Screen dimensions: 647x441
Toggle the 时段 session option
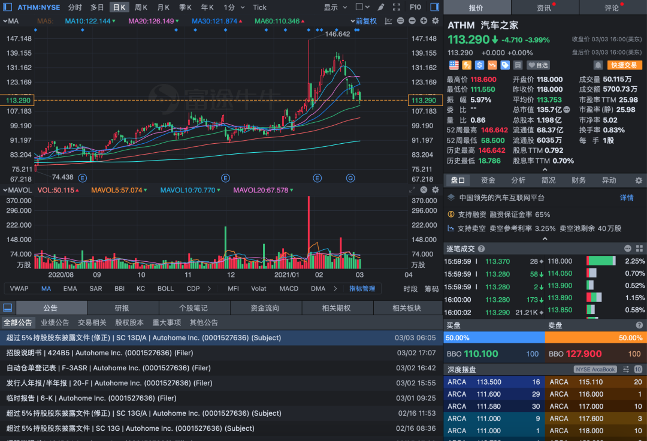[x=410, y=289]
